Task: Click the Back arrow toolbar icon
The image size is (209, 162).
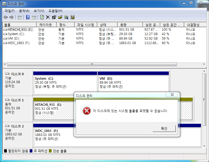Action: [x=6, y=17]
